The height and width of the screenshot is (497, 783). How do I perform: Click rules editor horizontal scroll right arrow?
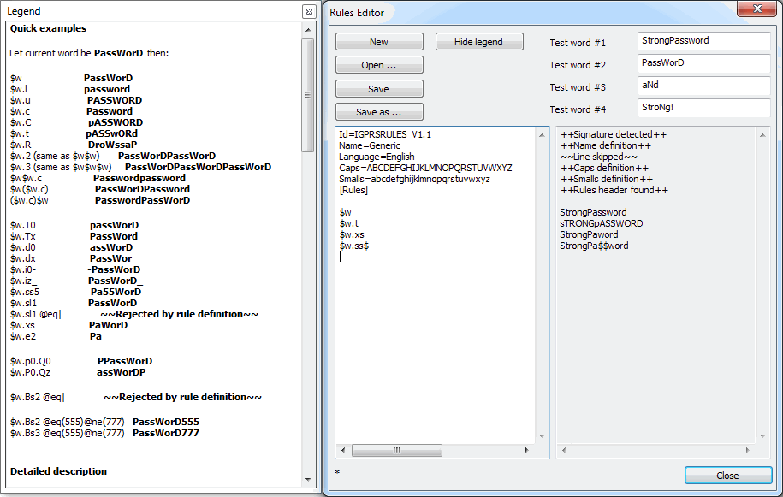coord(527,450)
